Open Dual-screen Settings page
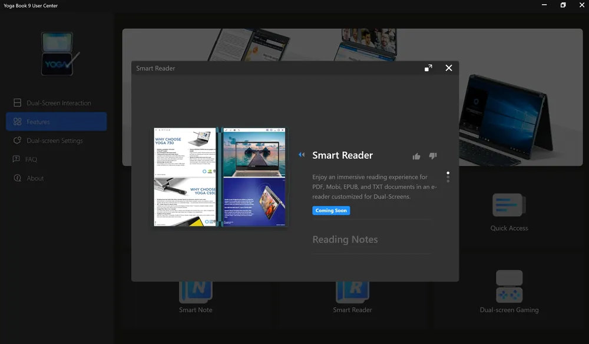Screen dimensions: 589x344 coord(57,141)
